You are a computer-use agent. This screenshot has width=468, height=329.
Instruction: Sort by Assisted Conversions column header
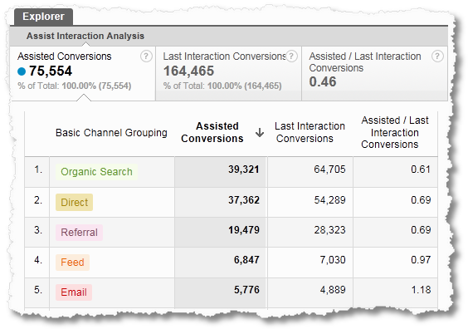point(212,132)
